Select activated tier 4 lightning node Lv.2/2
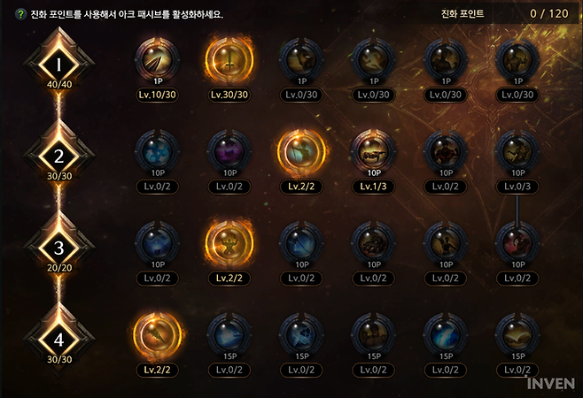The width and height of the screenshot is (583, 398). pos(157,335)
